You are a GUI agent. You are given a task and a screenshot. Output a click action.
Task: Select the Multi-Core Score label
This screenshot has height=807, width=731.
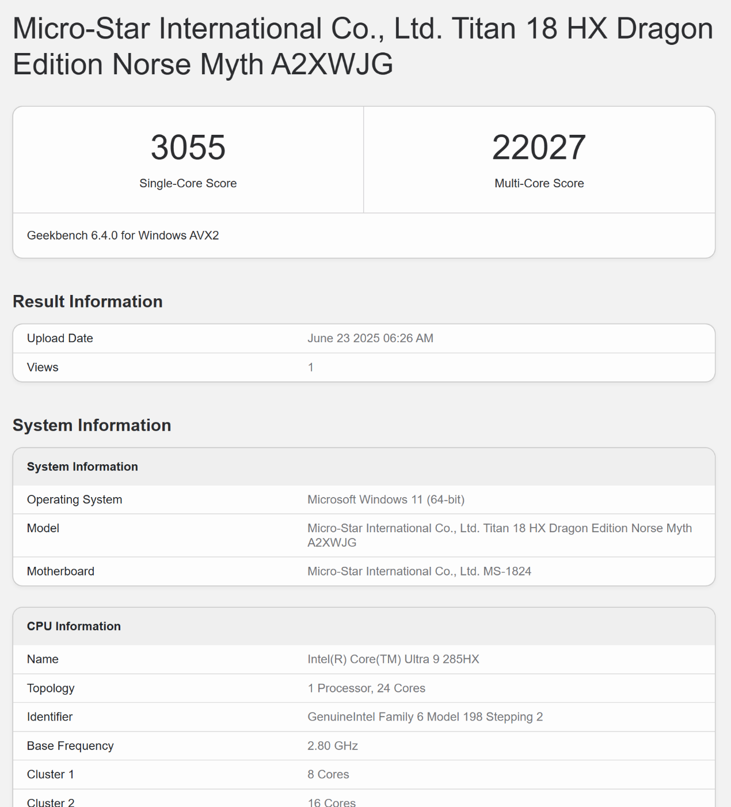[539, 183]
